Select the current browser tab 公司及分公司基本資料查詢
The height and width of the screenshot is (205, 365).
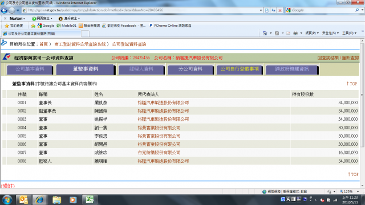tap(41, 34)
